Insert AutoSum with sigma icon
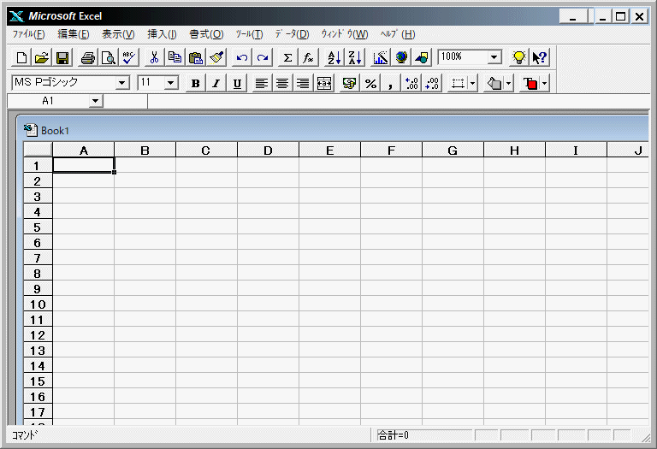The height and width of the screenshot is (449, 657). pyautogui.click(x=287, y=57)
